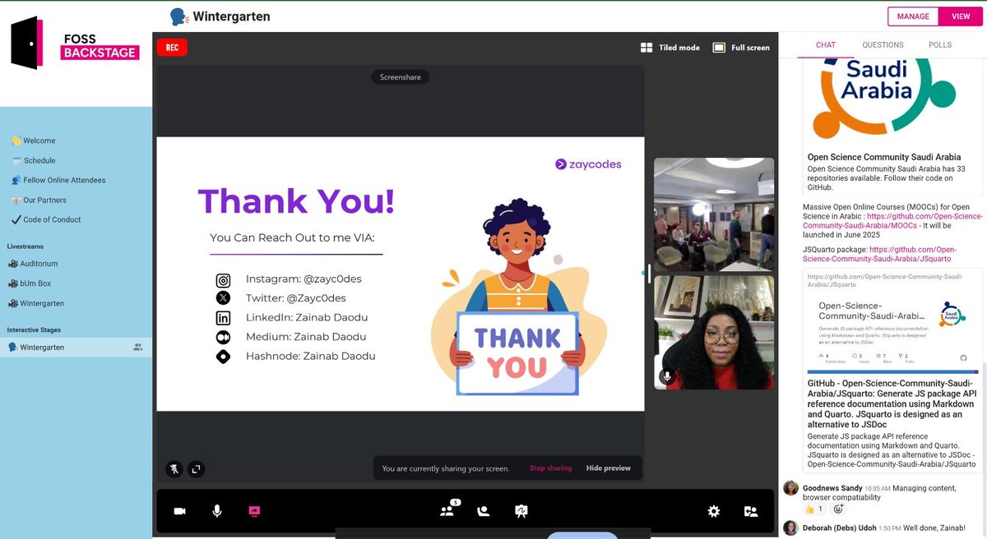Click the Medium icon on the slide
This screenshot has width=987, height=539.
(x=223, y=337)
